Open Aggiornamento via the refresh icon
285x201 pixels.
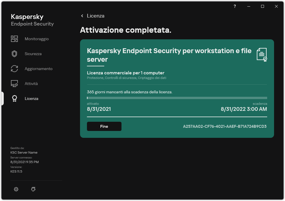(x=14, y=69)
